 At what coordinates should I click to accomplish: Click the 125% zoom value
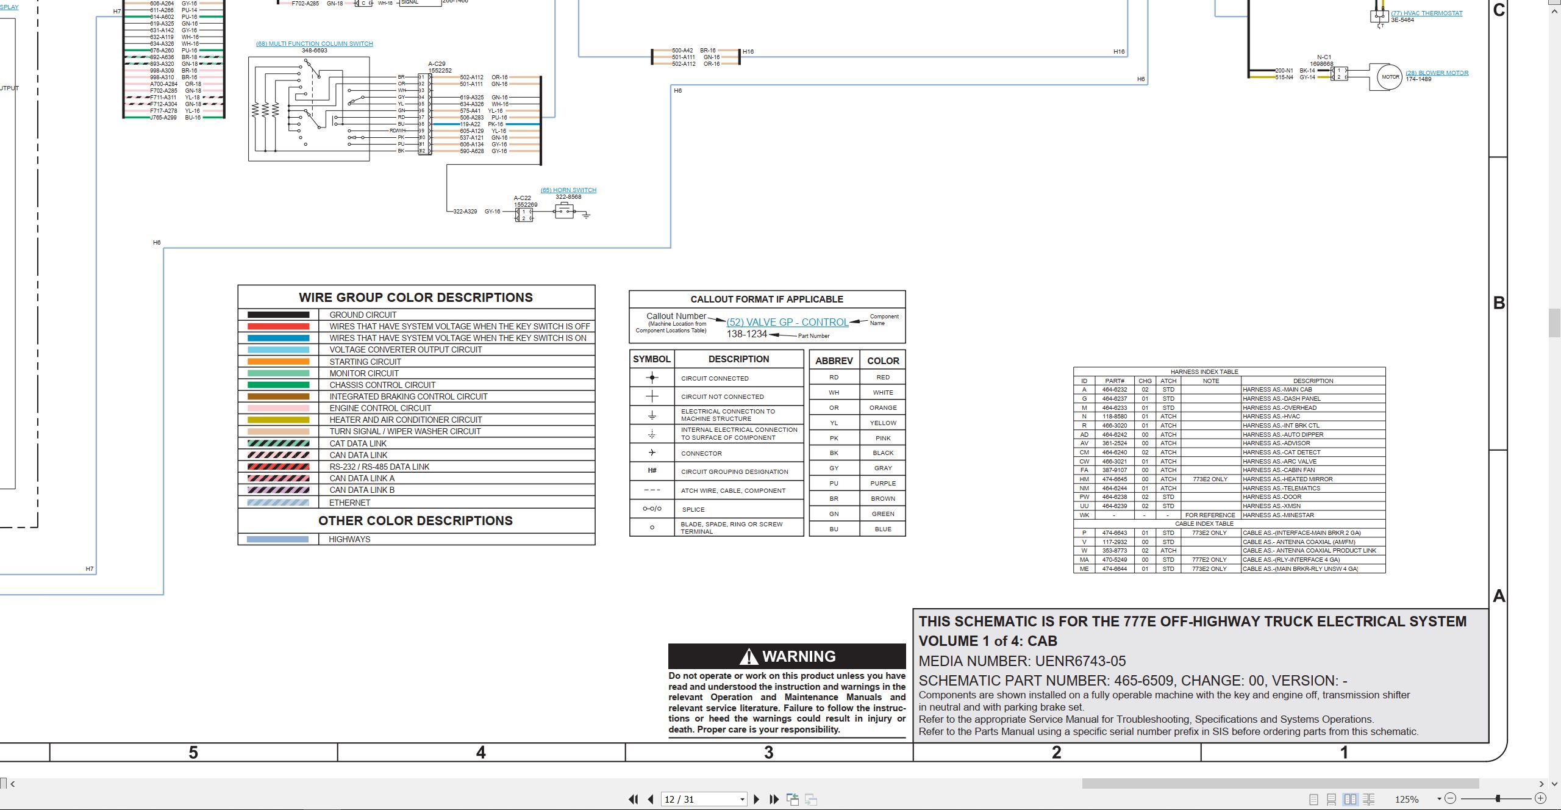[1407, 799]
